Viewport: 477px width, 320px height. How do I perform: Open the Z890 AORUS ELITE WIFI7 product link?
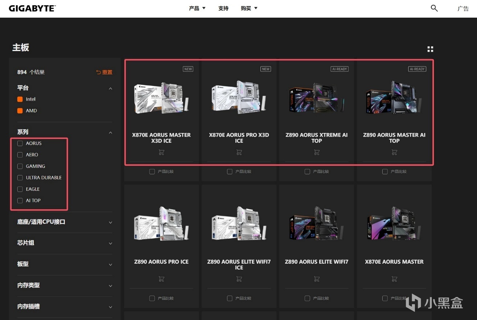click(316, 262)
